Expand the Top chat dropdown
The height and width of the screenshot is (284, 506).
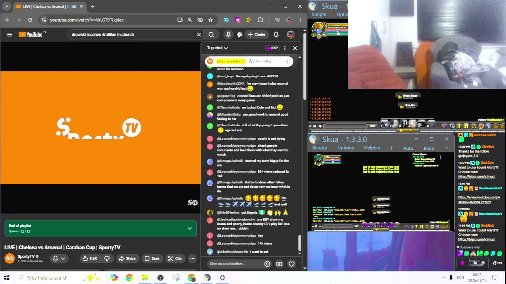(x=217, y=48)
